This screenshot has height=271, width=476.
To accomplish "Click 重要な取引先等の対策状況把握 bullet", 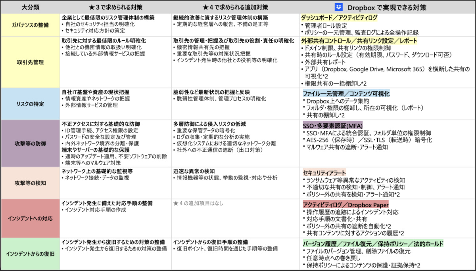I will coord(212,53).
